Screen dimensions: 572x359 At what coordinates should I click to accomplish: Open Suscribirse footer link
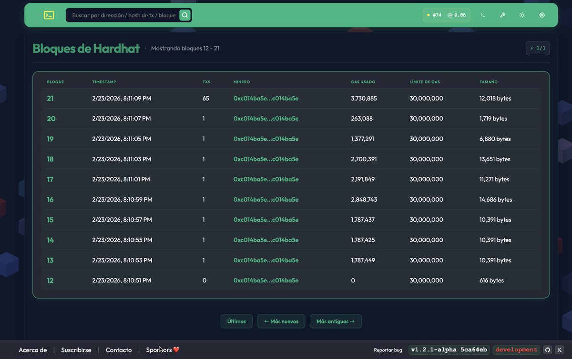(76, 350)
